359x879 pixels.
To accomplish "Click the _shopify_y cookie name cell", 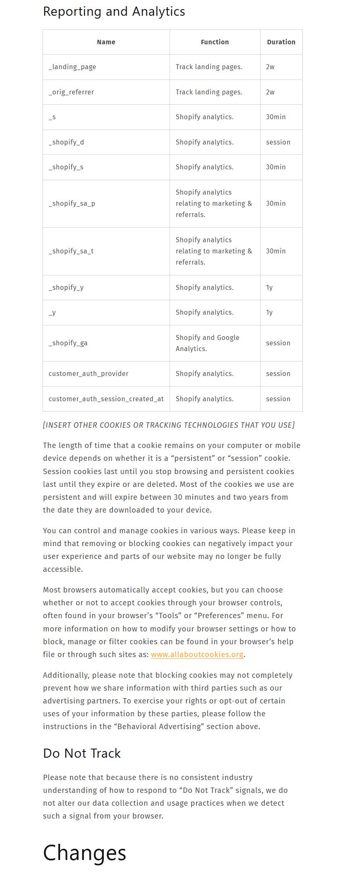I will 66,288.
